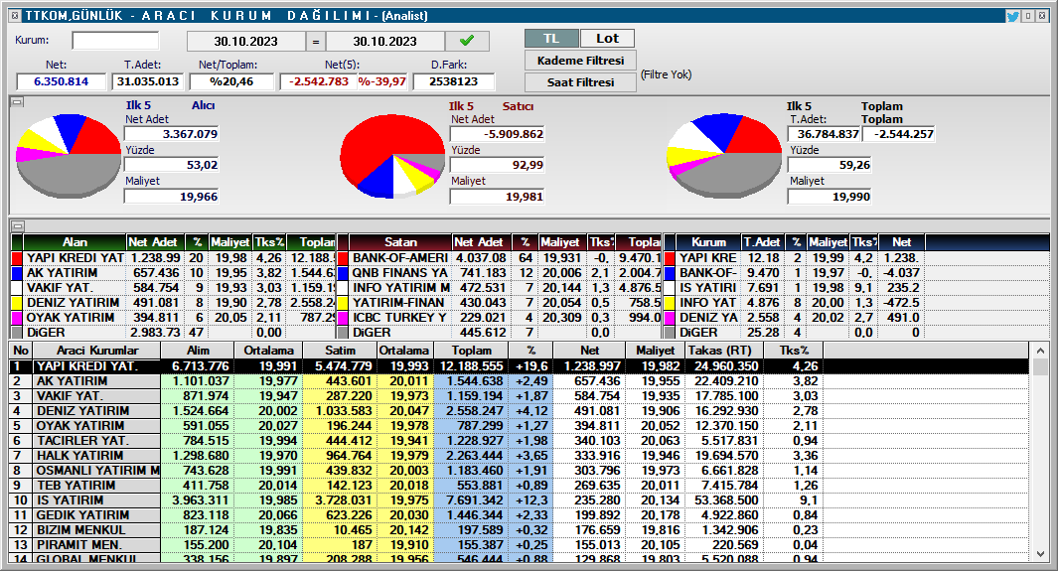Screen dimensions: 1058x571
Task: Click T.Adet value 31.035.013
Action: 148,81
